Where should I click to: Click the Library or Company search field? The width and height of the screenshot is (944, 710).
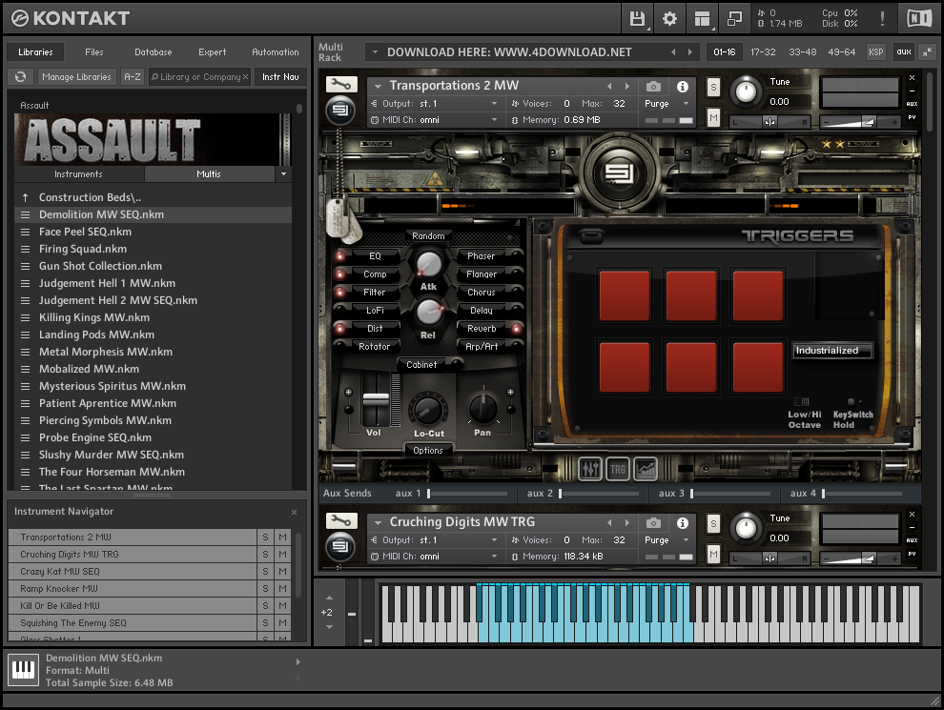click(x=199, y=76)
